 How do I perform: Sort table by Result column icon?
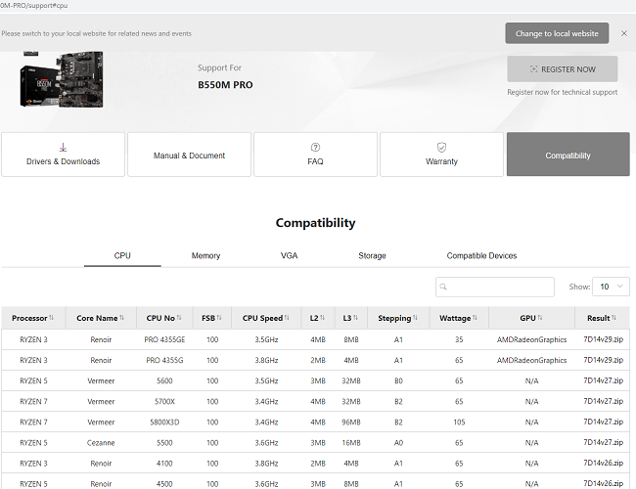613,318
